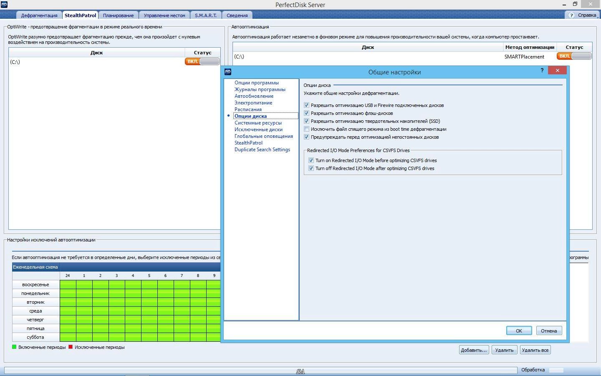Click вторник row header in weekly scheme

[x=35, y=302]
